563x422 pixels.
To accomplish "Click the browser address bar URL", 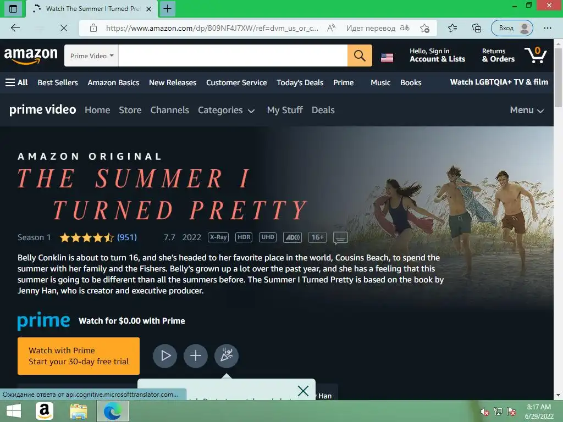I will pyautogui.click(x=212, y=28).
